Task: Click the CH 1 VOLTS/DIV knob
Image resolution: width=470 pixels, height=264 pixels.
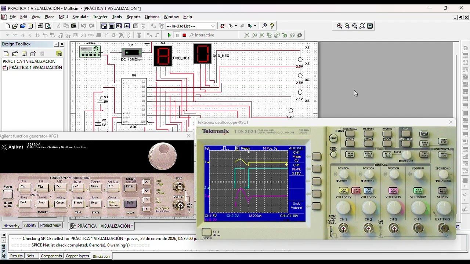Action: coord(343,208)
